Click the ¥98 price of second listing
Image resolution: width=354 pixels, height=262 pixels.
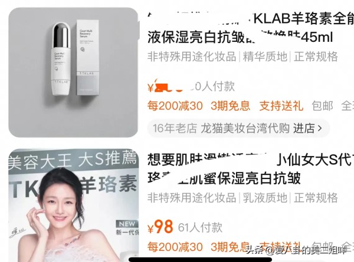click(x=160, y=227)
